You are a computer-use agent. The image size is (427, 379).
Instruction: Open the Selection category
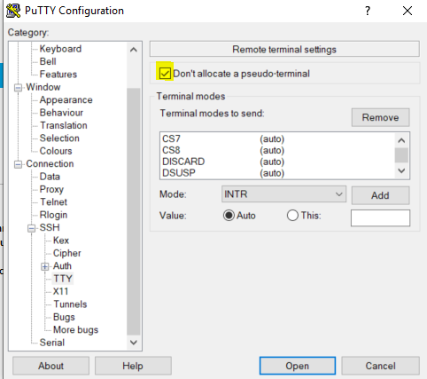[x=59, y=138]
